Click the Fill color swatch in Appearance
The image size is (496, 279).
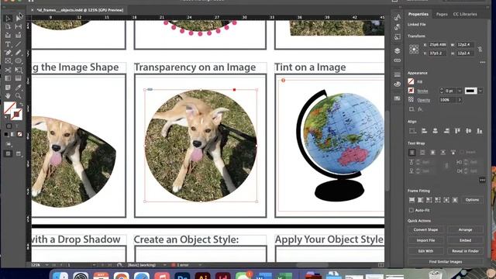pyautogui.click(x=411, y=81)
